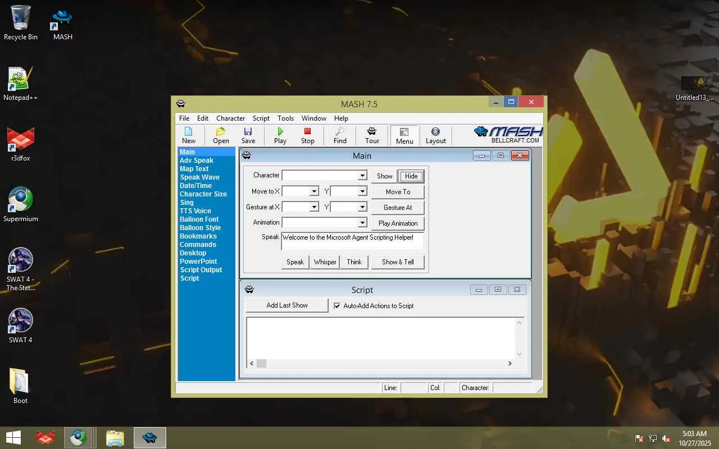
Task: Expand the Animation dropdown list
Action: [362, 223]
